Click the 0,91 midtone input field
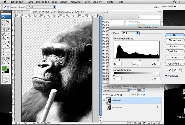 point(136,64)
